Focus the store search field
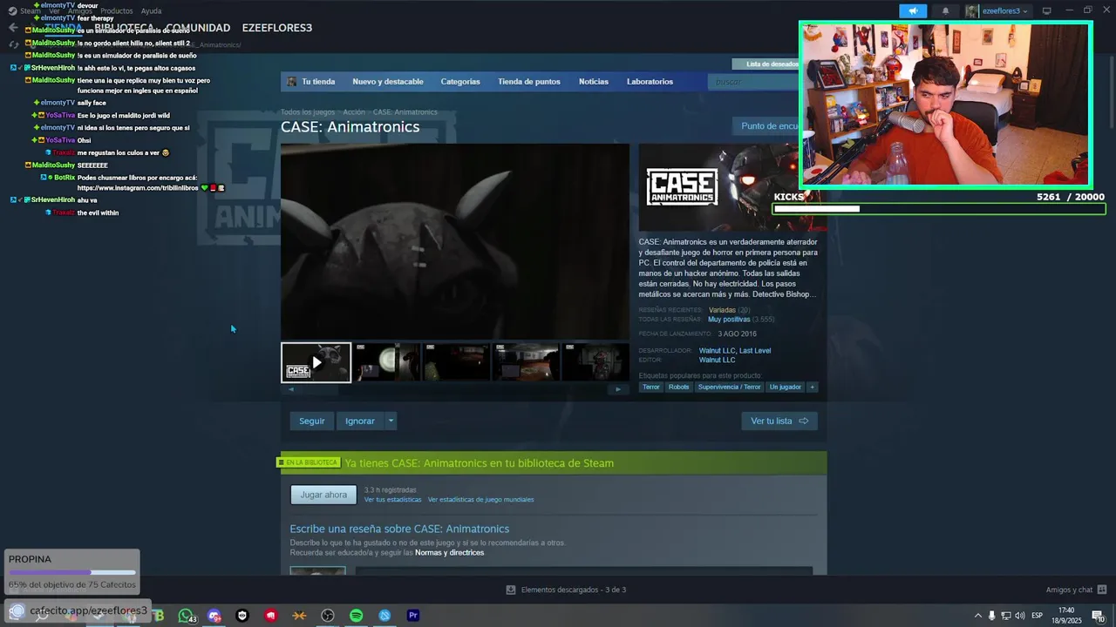 (754, 82)
